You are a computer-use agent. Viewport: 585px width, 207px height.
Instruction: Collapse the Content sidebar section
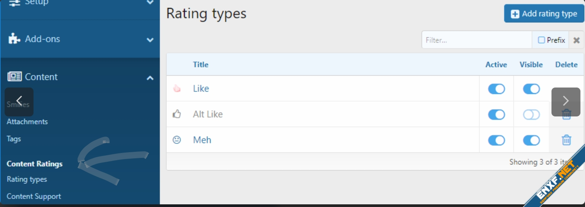coord(150,77)
